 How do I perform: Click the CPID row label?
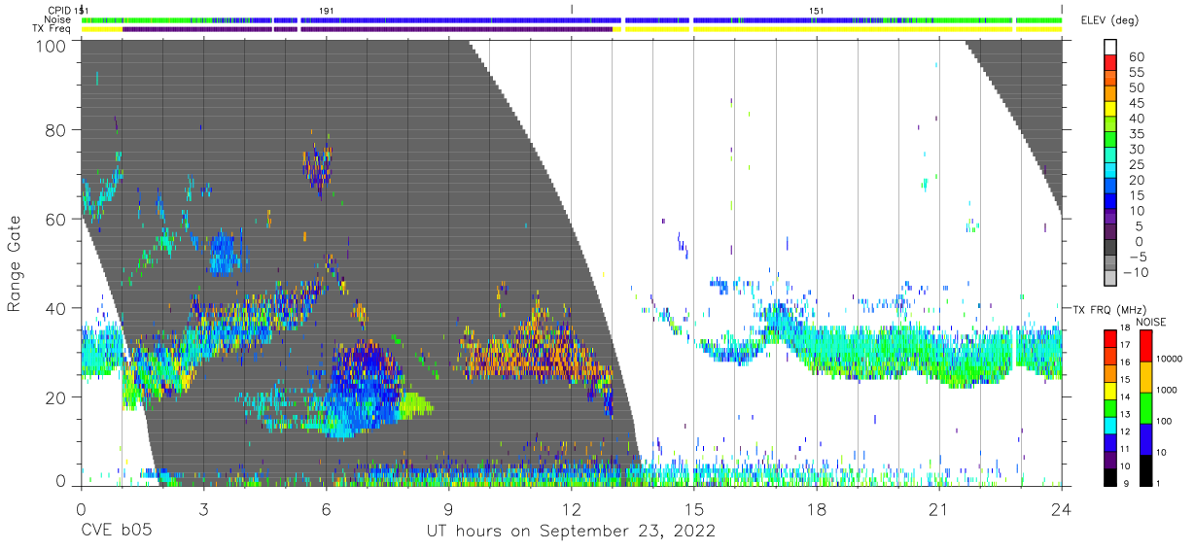[59, 11]
